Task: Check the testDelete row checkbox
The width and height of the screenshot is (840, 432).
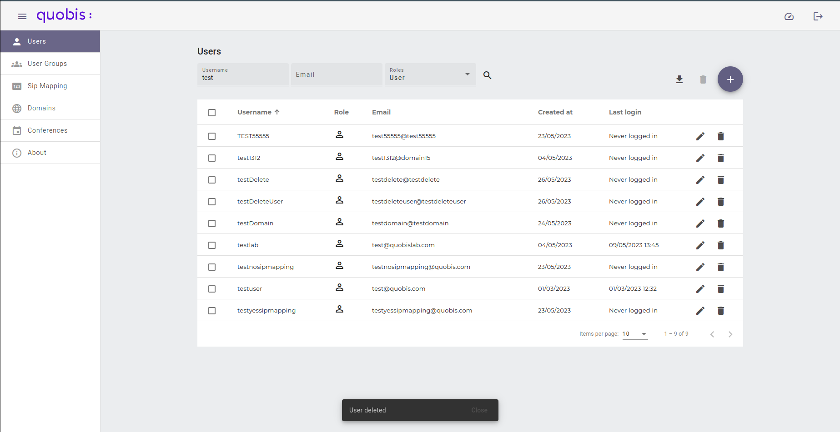Action: (x=212, y=180)
